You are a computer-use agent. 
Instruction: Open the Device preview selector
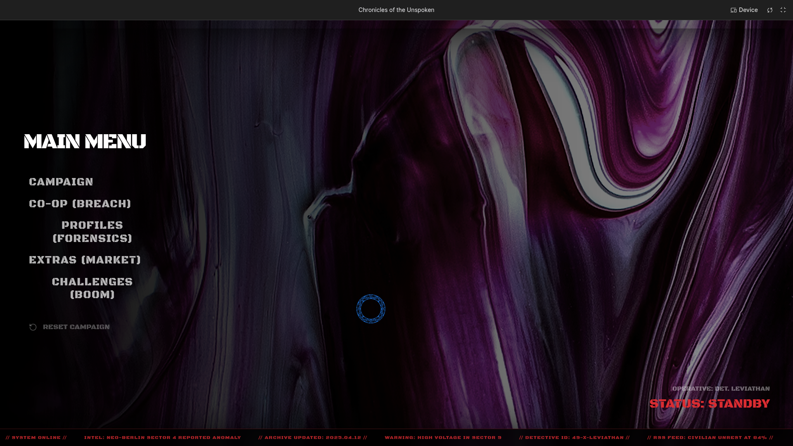coord(744,10)
